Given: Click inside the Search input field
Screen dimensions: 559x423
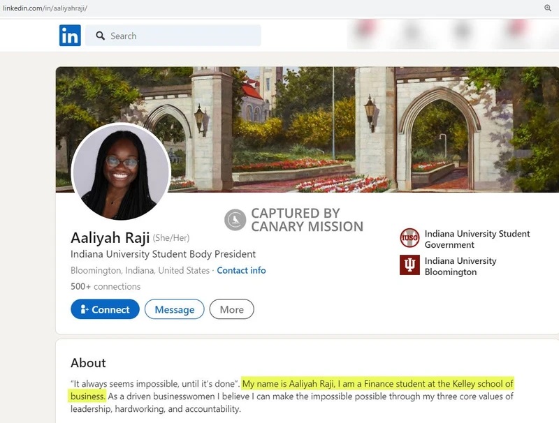Looking at the screenshot, I should tap(175, 36).
